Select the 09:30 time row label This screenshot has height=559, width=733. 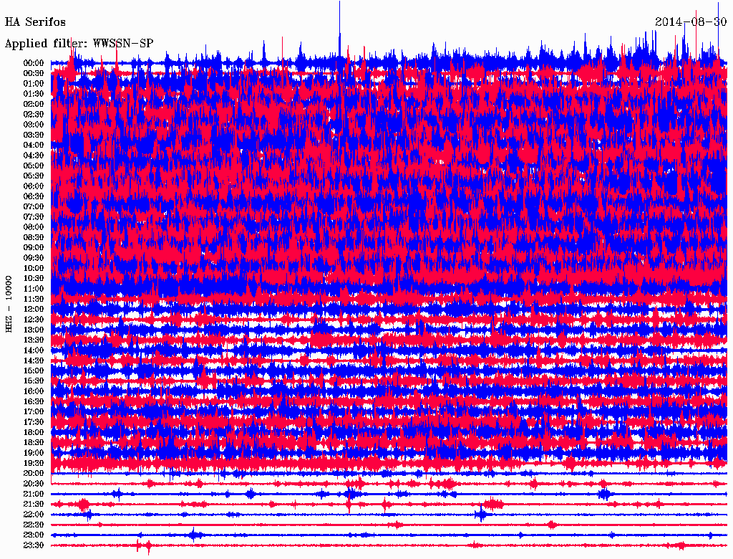coord(34,258)
